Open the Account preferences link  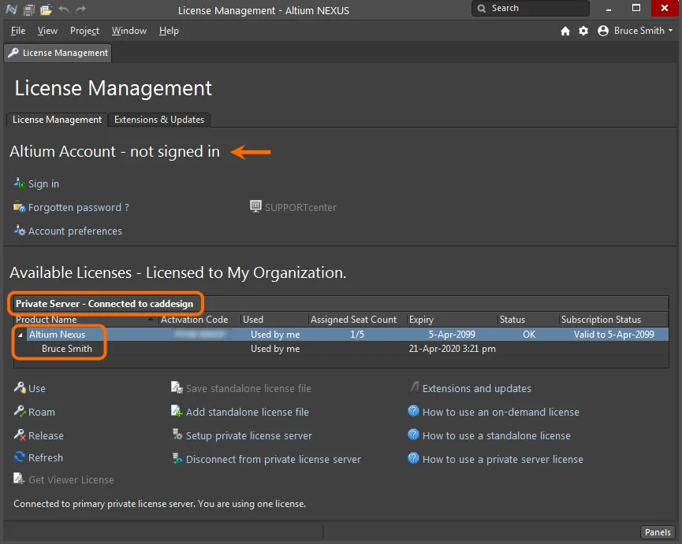(75, 231)
